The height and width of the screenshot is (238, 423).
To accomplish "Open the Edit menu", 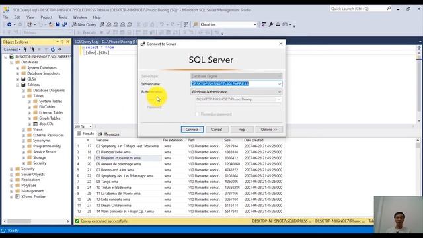I will pos(17,17).
